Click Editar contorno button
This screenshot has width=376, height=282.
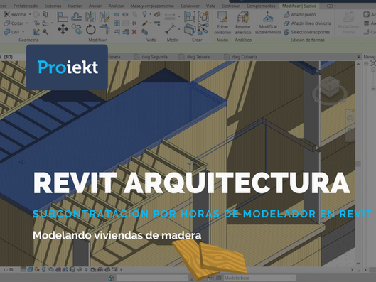[x=222, y=23]
